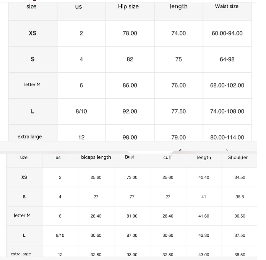This screenshot has width=266, height=260.
Task: Click the dark chevron mark between the tables
Action: click(x=180, y=149)
